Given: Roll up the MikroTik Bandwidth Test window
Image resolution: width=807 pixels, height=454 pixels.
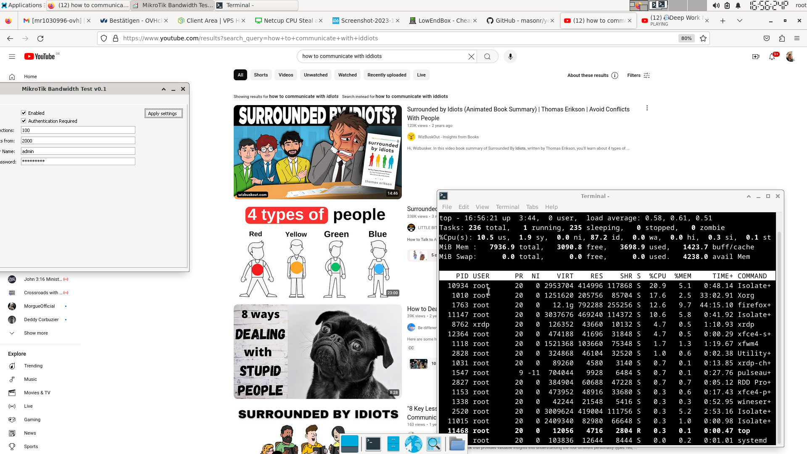Looking at the screenshot, I should click(164, 89).
